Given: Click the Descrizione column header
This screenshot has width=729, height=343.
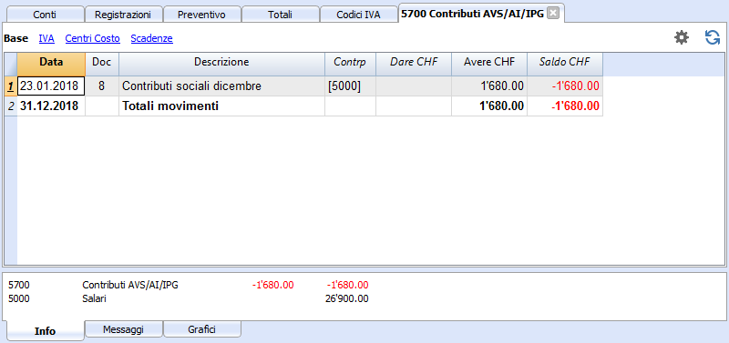Looking at the screenshot, I should tap(221, 62).
